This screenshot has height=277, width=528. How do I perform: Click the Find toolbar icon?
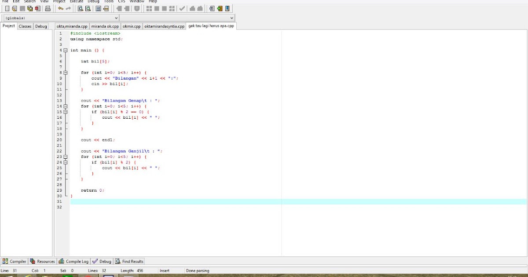pos(81,8)
